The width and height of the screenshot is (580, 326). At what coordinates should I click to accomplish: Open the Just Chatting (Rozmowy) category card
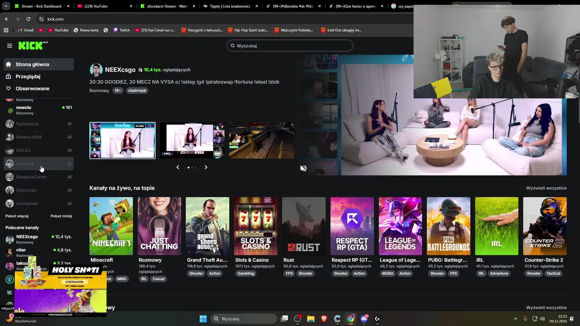tap(159, 226)
